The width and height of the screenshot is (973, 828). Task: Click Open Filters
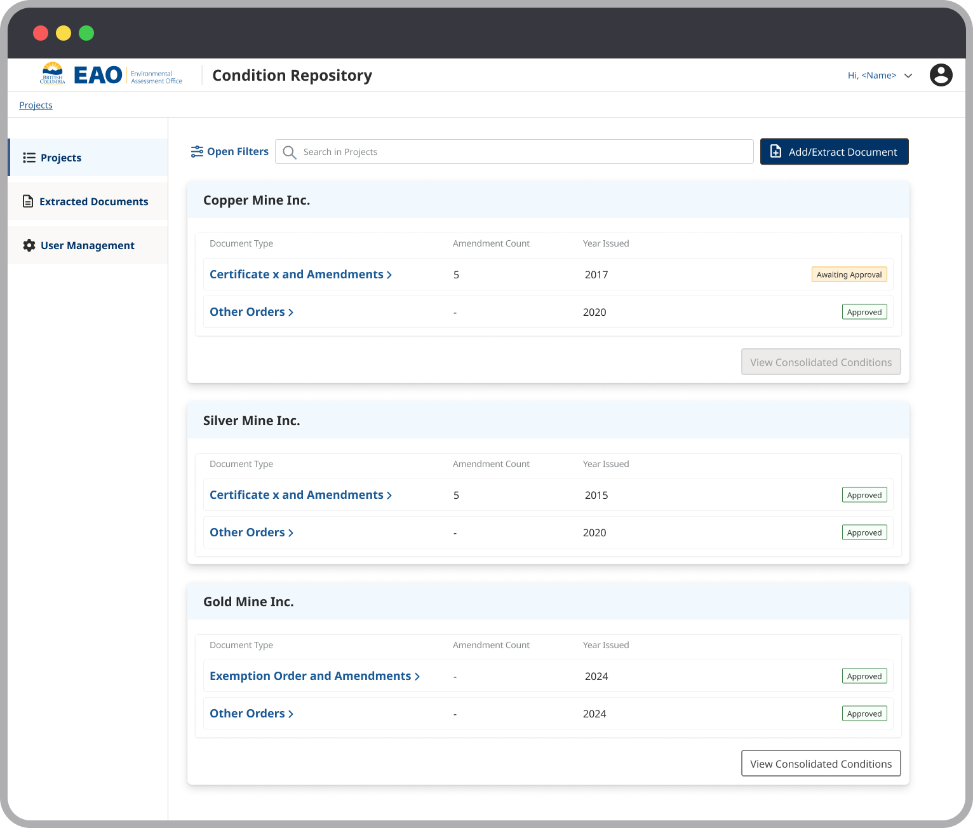click(230, 151)
